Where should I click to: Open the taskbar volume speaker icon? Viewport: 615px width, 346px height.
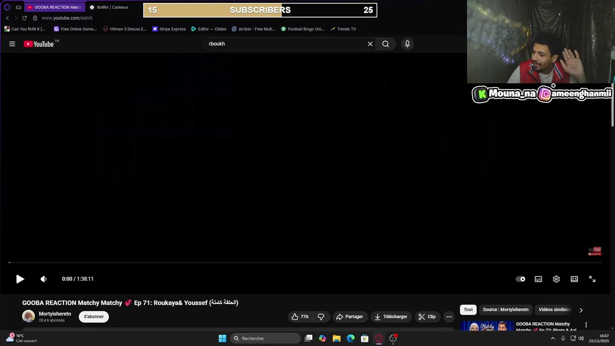581,338
